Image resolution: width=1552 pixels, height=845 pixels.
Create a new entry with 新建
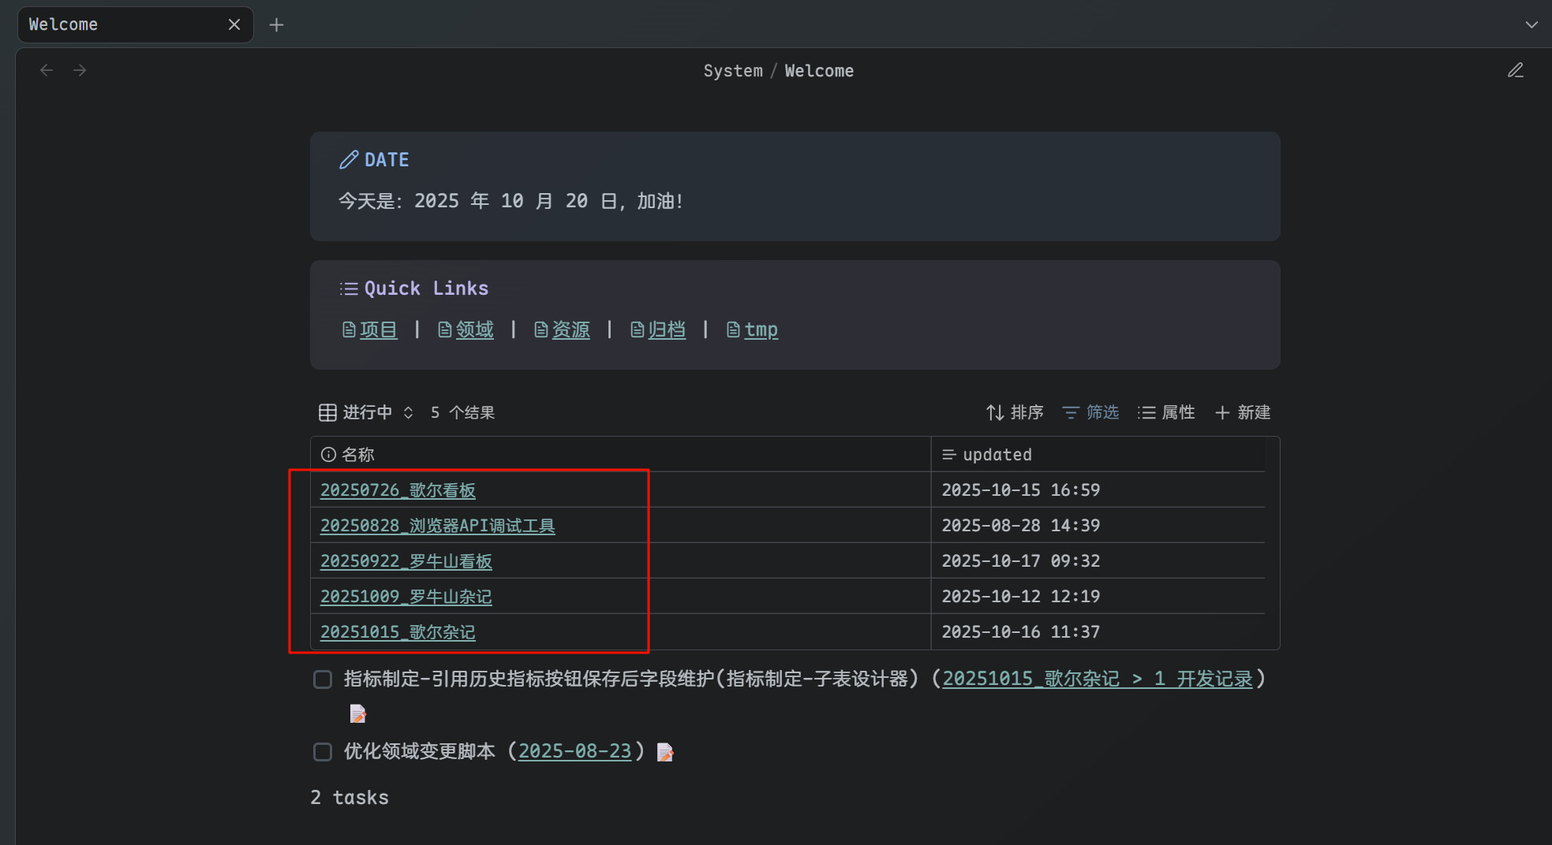click(1243, 412)
